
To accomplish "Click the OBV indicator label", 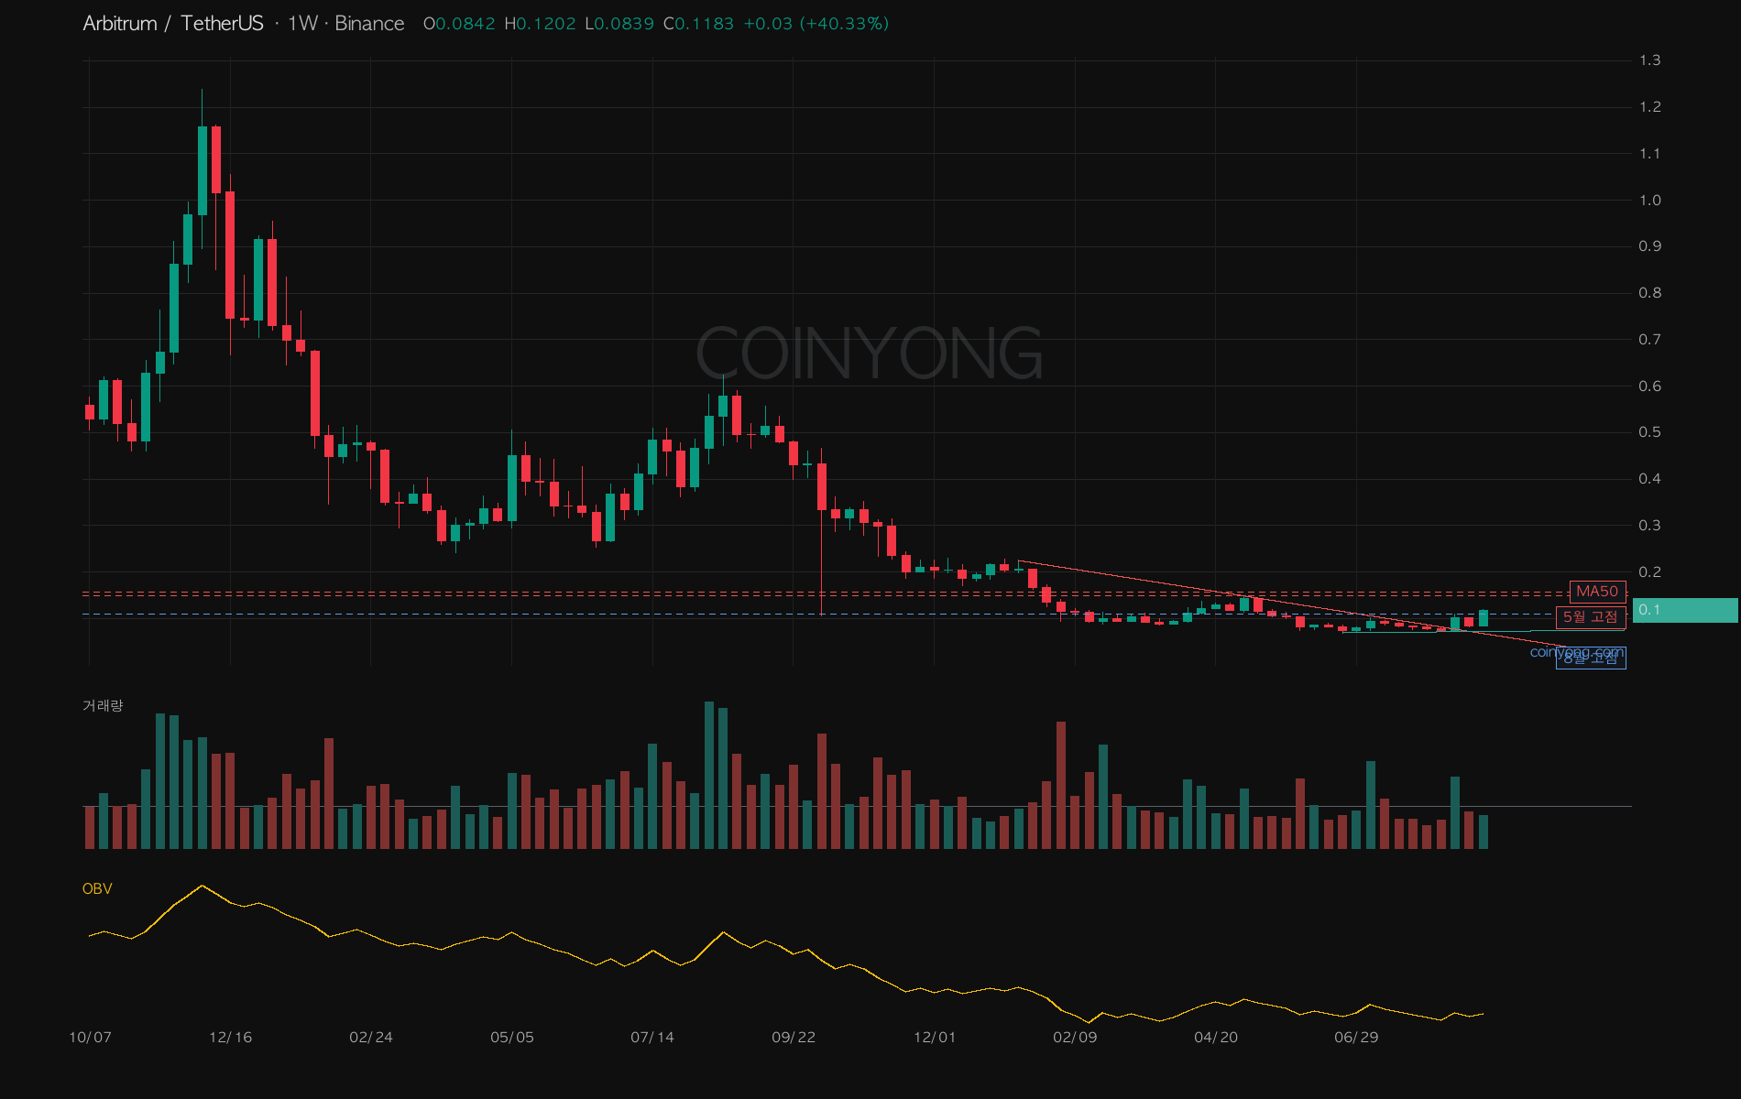I will (x=97, y=888).
